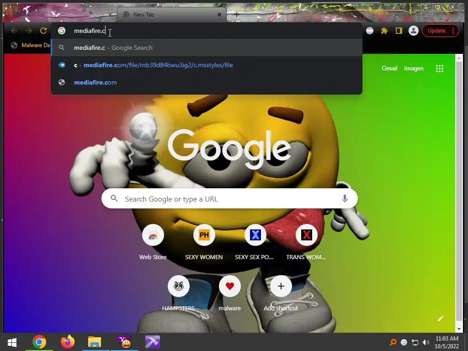Screen dimensions: 468x351
Task: Choose the mediafire.com suggestion
Action: [x=207, y=82]
